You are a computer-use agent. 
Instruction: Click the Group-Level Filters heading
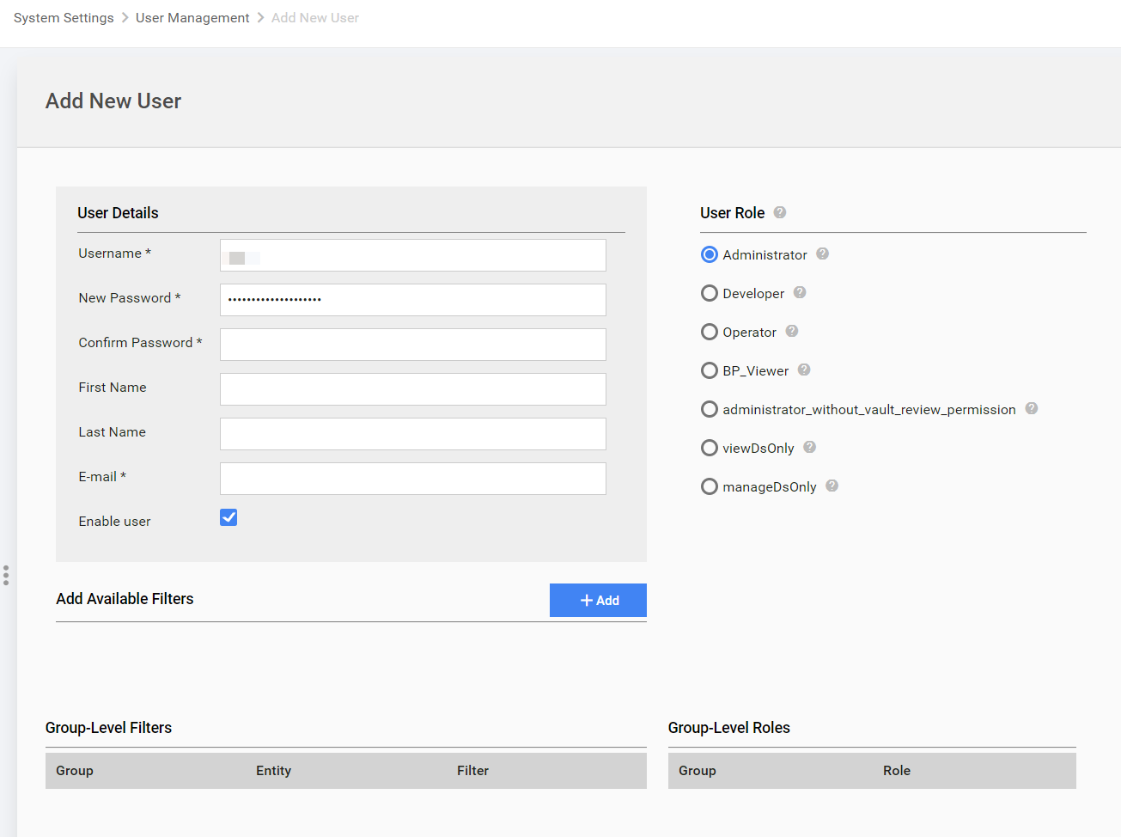pos(108,728)
